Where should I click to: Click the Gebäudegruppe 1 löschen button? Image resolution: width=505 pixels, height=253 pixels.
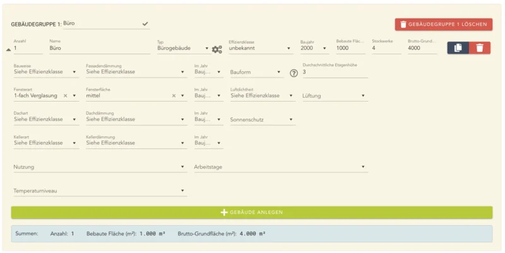coord(444,25)
